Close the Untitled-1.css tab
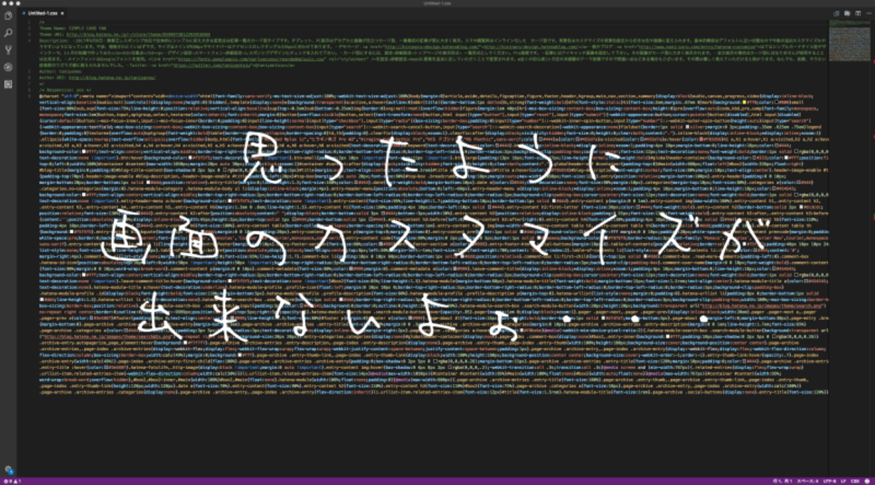This screenshot has width=875, height=485. click(62, 13)
